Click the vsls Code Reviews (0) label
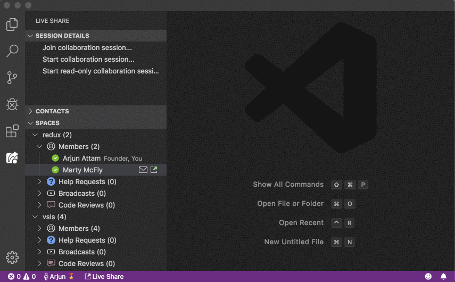 (87, 263)
